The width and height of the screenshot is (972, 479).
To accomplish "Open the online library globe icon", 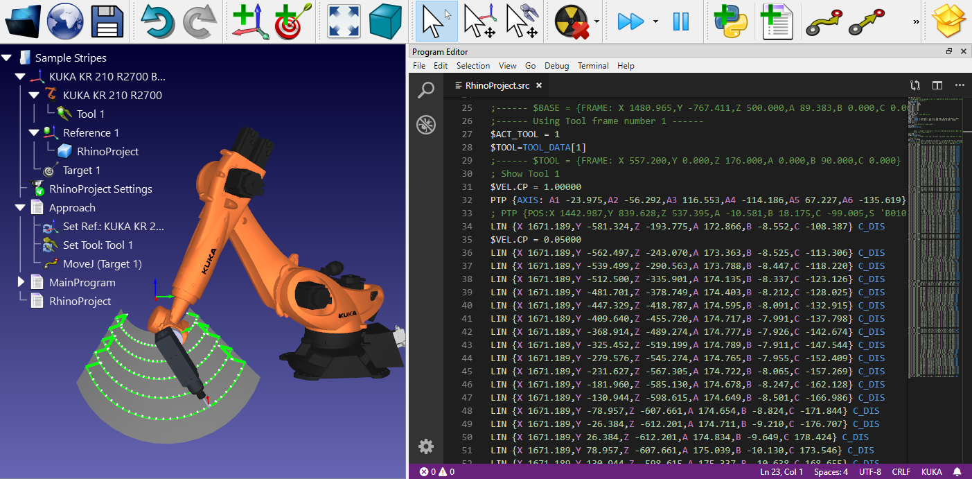I will coord(65,21).
